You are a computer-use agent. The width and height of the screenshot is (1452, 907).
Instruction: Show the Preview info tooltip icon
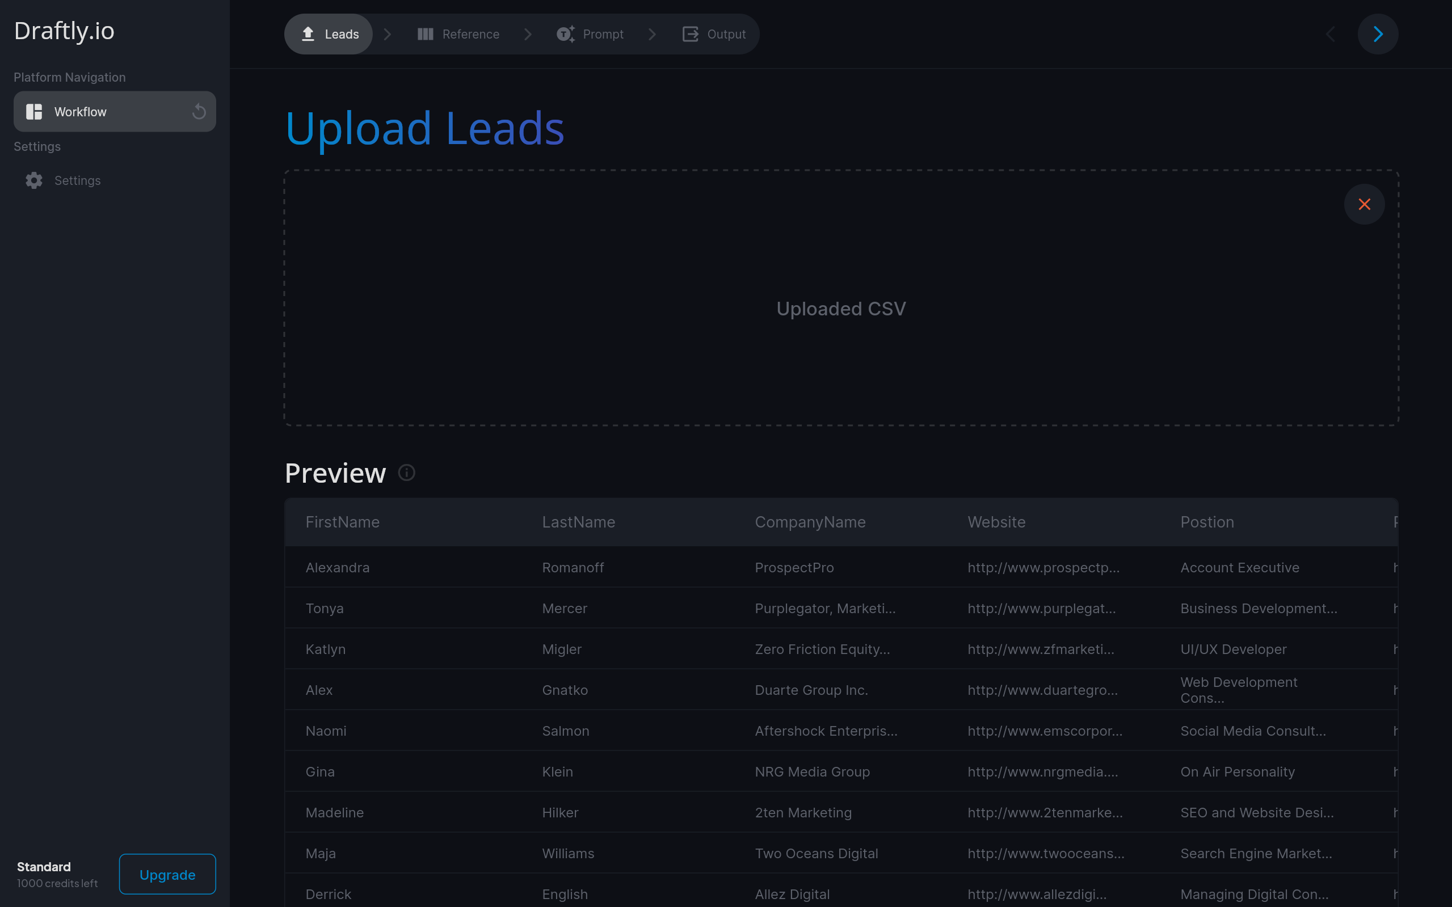point(407,473)
